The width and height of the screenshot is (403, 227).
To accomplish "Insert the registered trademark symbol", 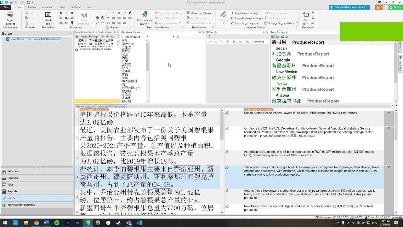I will tap(103, 18).
